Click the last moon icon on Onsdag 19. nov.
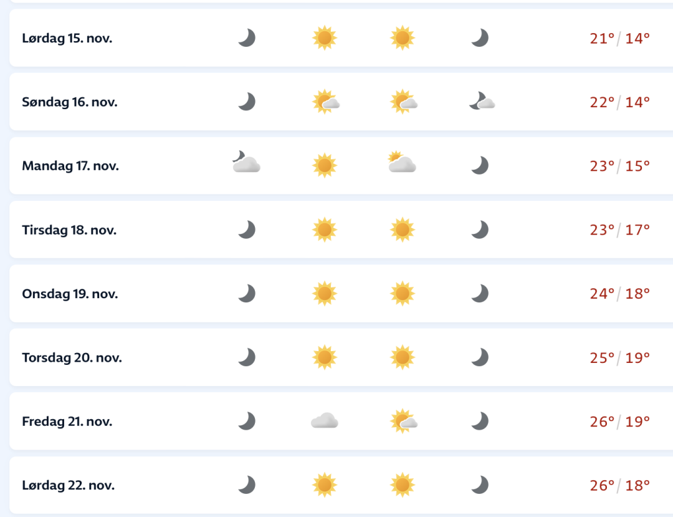This screenshot has height=517, width=673. [479, 293]
